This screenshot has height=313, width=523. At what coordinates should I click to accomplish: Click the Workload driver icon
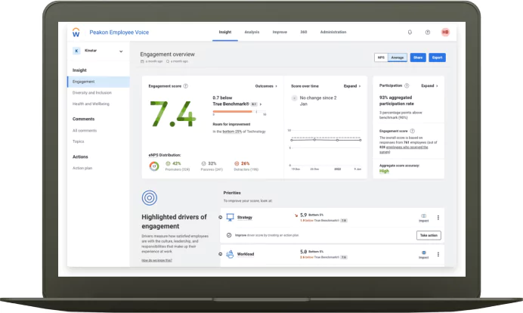pos(231,254)
